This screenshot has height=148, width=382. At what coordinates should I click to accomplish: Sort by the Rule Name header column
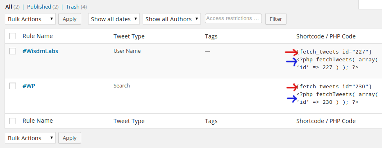pyautogui.click(x=38, y=36)
